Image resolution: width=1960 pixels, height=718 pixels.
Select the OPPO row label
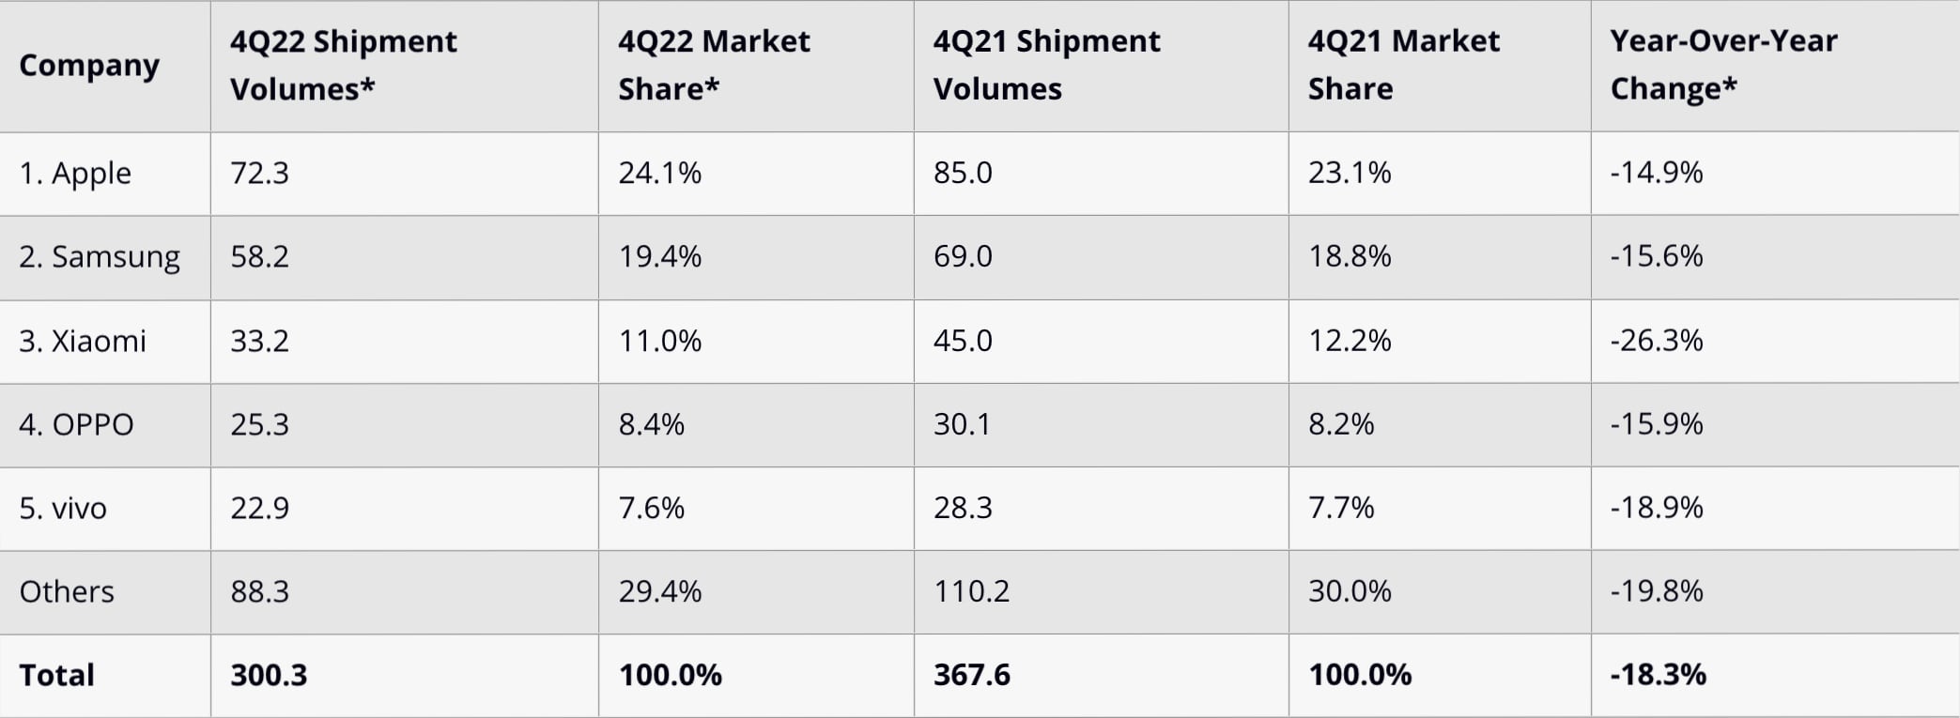tap(76, 424)
